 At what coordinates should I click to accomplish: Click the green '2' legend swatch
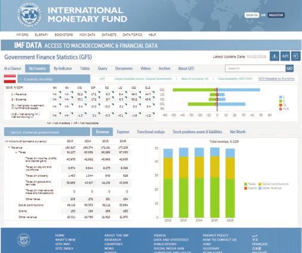[281, 101]
